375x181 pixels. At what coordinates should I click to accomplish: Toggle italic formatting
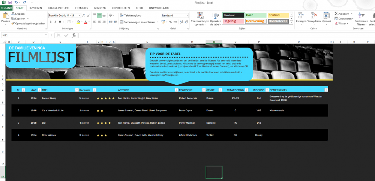[x=55, y=22]
